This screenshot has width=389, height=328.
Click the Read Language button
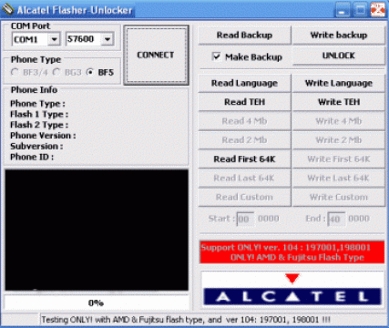click(x=244, y=83)
